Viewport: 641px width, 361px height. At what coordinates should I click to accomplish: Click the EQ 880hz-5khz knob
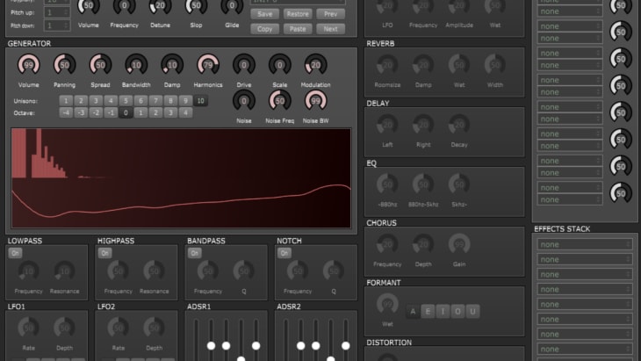[423, 184]
